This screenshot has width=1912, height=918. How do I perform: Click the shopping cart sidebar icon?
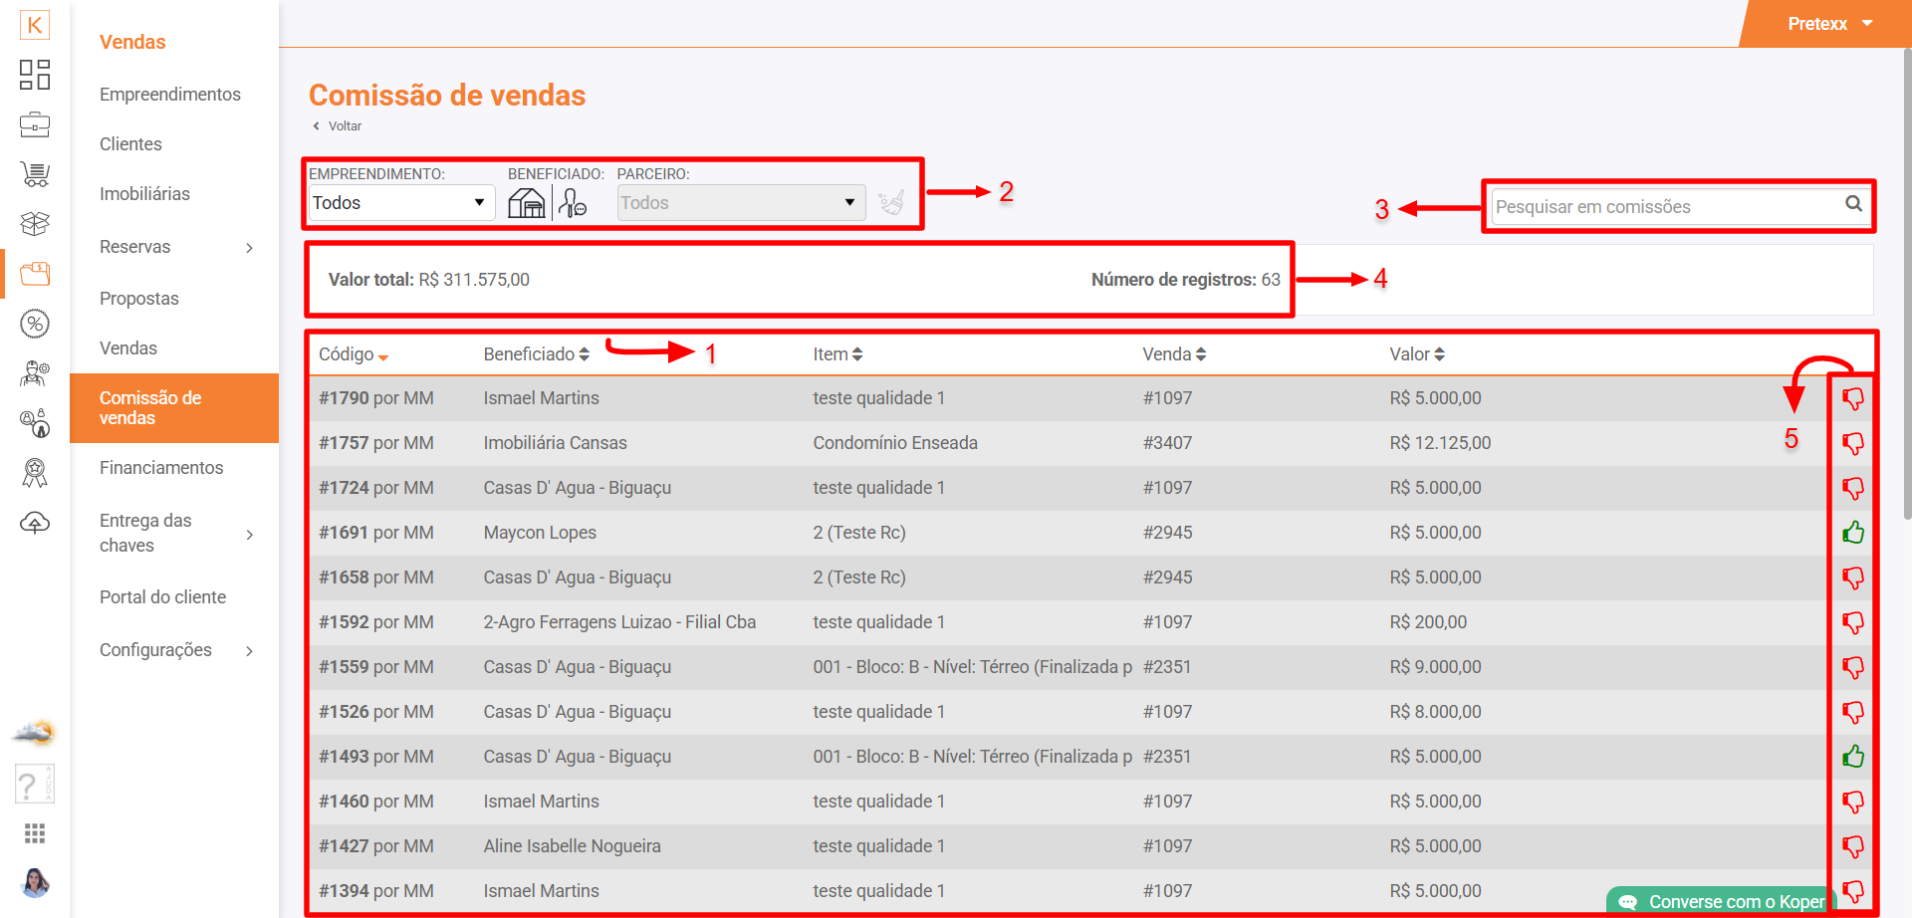click(x=35, y=174)
